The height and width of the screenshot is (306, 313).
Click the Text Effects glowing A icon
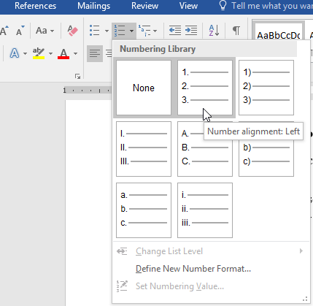pyautogui.click(x=15, y=53)
